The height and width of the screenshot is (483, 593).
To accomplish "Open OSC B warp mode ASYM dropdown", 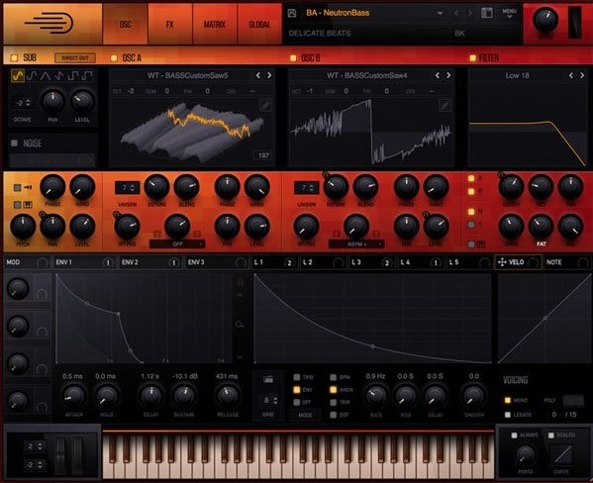I will pyautogui.click(x=356, y=244).
